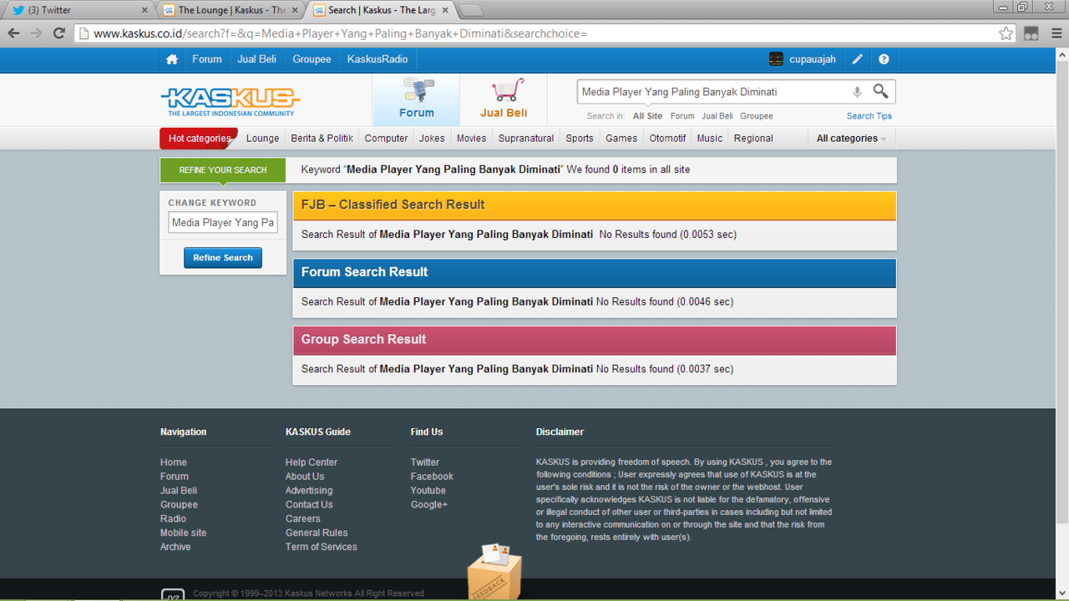Close The Lounge Kaskus tab

(x=296, y=10)
